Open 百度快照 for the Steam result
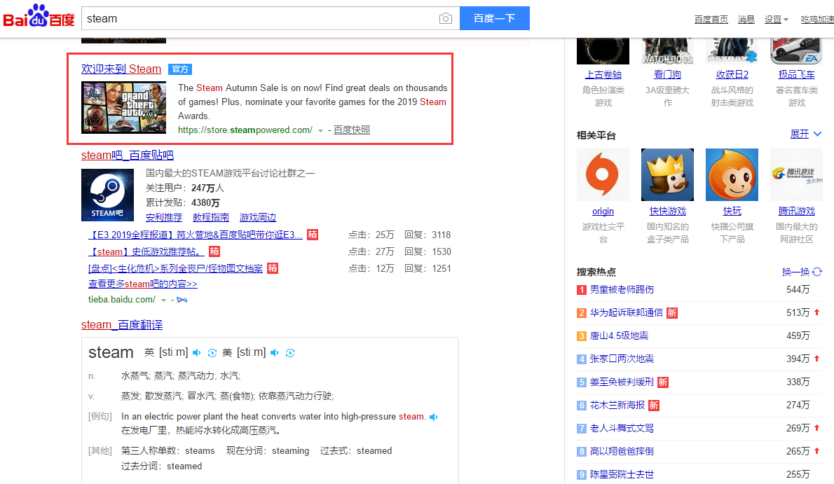Screen dimensions: 834x484 coord(352,130)
